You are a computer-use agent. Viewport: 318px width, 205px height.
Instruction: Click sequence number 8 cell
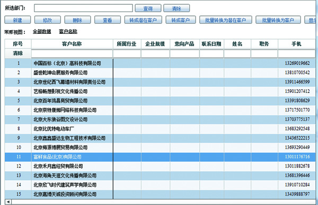19,128
